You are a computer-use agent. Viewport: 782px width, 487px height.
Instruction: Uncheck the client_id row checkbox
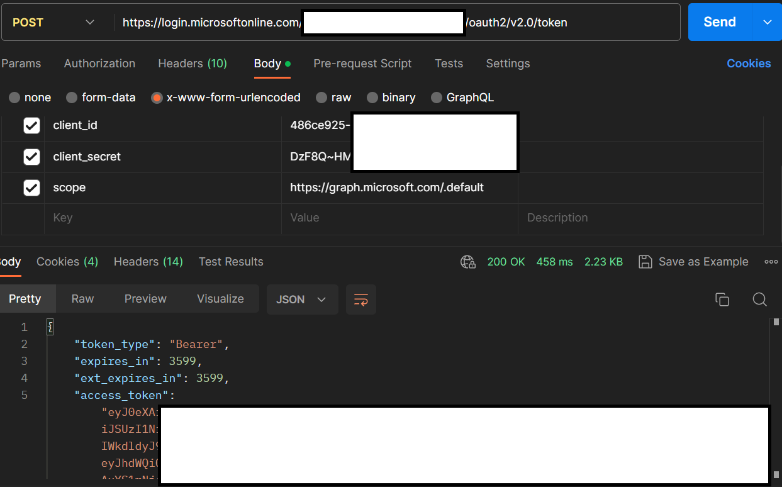click(31, 126)
